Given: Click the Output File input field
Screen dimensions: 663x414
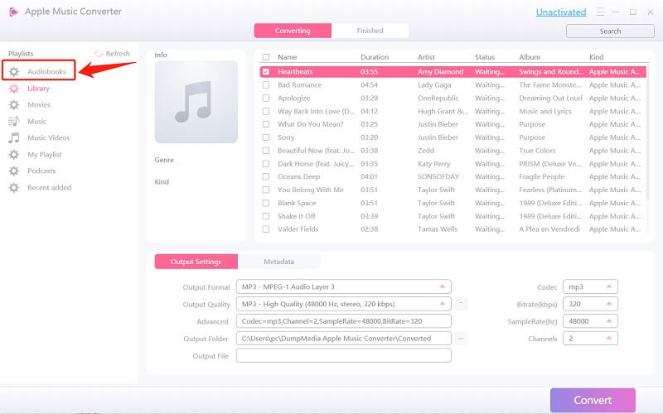Looking at the screenshot, I should pyautogui.click(x=343, y=356).
